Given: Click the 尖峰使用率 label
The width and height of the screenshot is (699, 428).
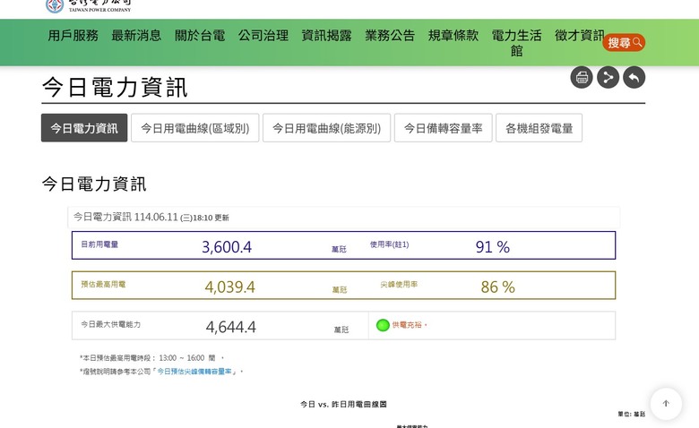Looking at the screenshot, I should click(x=399, y=284).
